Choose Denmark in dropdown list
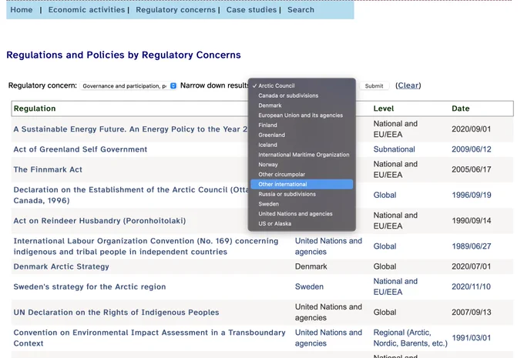Screen dimensions: 524x358 [x=302, y=105]
